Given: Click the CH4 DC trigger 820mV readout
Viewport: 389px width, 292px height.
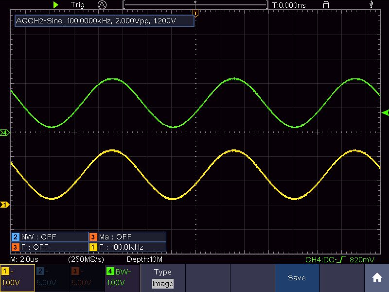Looking at the screenshot, I should click(340, 260).
